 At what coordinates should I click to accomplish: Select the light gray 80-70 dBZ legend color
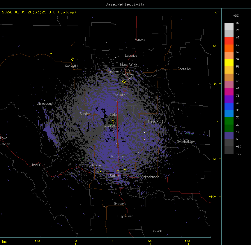point(229,26)
